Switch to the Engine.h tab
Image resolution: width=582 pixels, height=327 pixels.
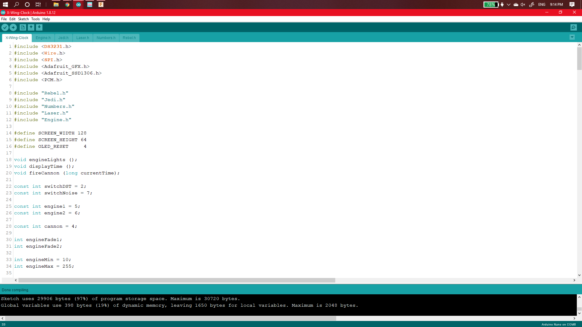coord(43,38)
